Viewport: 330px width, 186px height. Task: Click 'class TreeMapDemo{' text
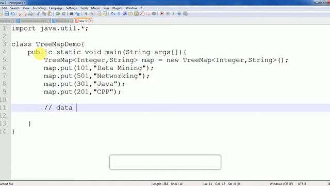click(x=48, y=44)
